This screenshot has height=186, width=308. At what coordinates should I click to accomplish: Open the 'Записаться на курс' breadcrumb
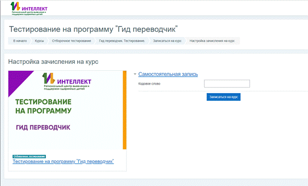coord(167,41)
